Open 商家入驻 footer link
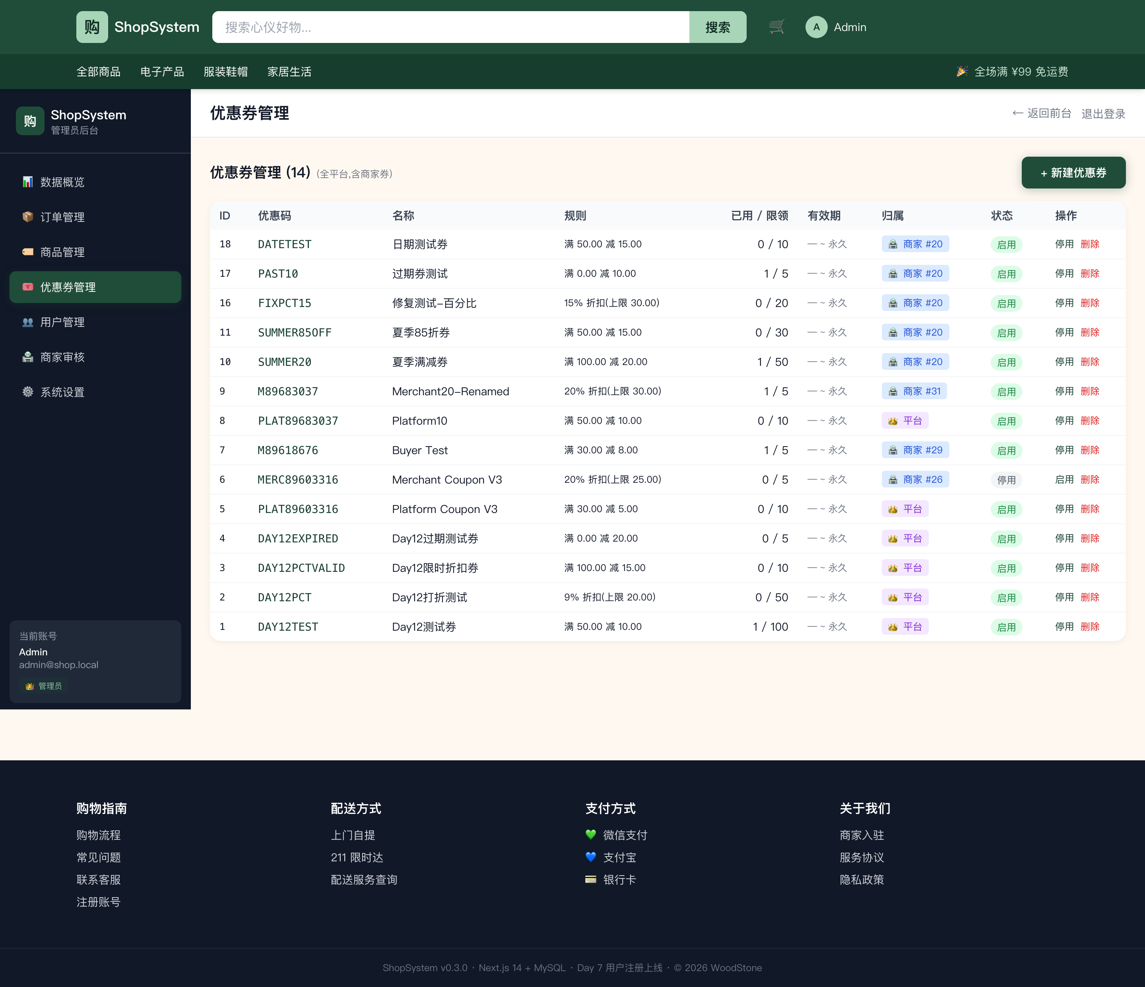Viewport: 1145px width, 987px height. click(862, 834)
